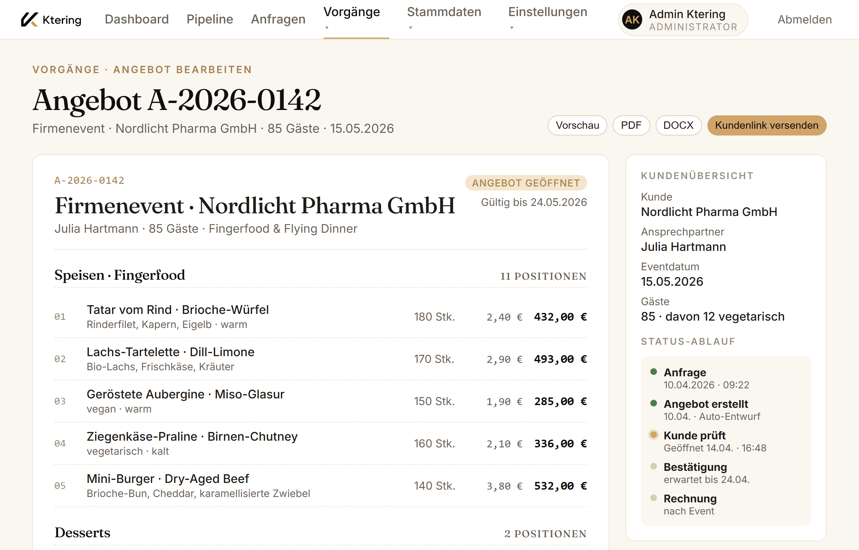859x550 pixels.
Task: Switch to the Anfragen nav item
Action: click(x=278, y=19)
